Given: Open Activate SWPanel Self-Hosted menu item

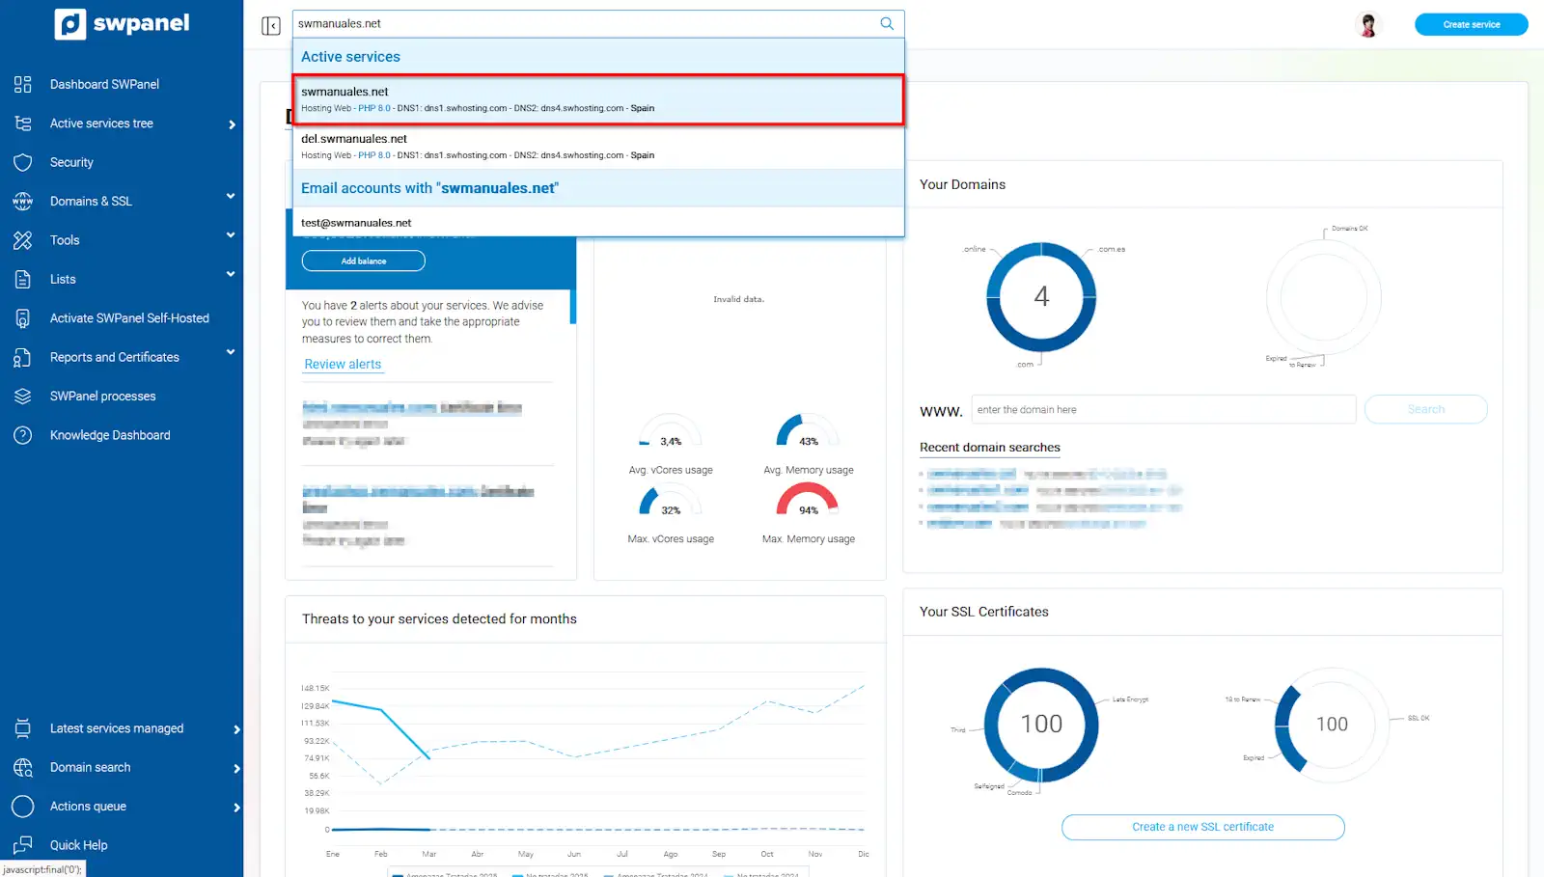Looking at the screenshot, I should coord(129,318).
